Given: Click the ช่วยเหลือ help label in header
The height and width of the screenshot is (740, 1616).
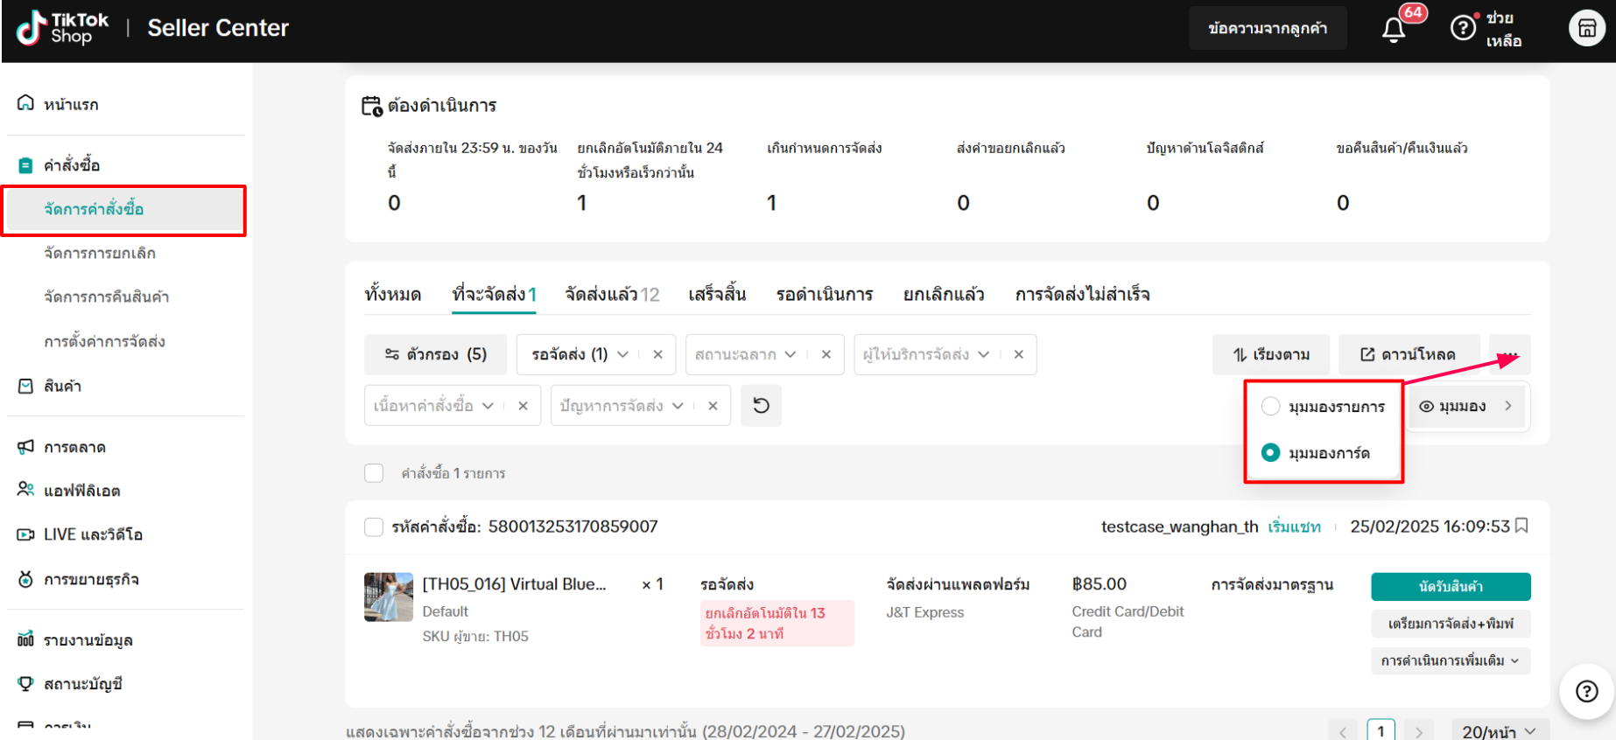Looking at the screenshot, I should click(1504, 29).
